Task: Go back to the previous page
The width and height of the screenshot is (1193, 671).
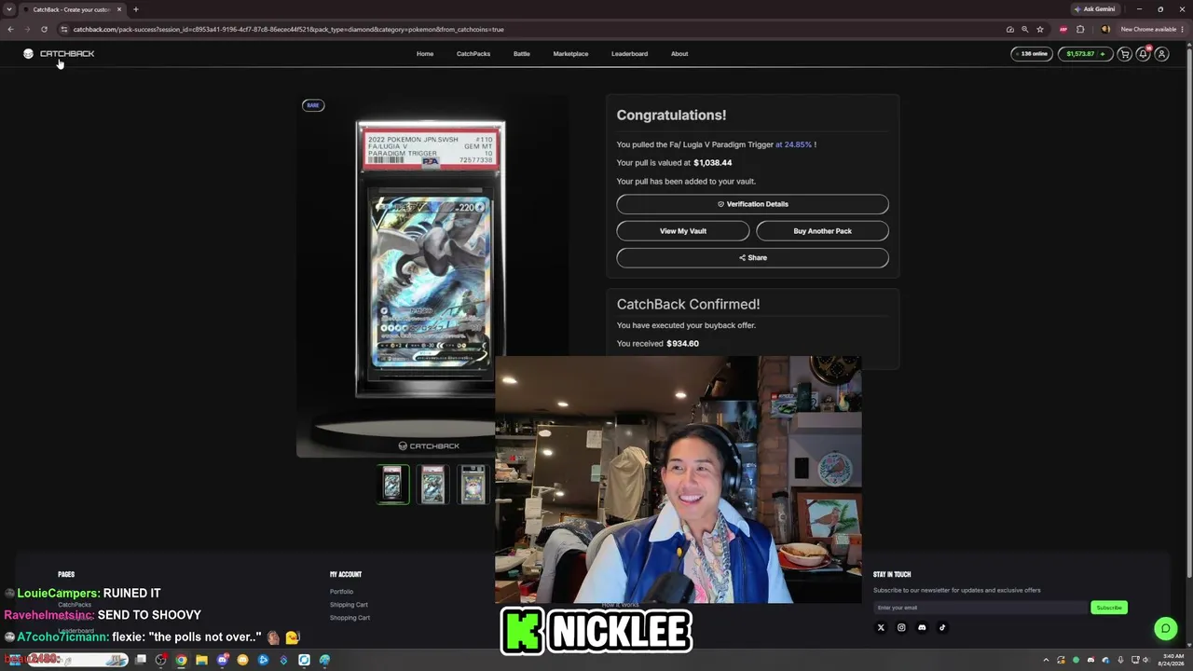Action: point(10,29)
